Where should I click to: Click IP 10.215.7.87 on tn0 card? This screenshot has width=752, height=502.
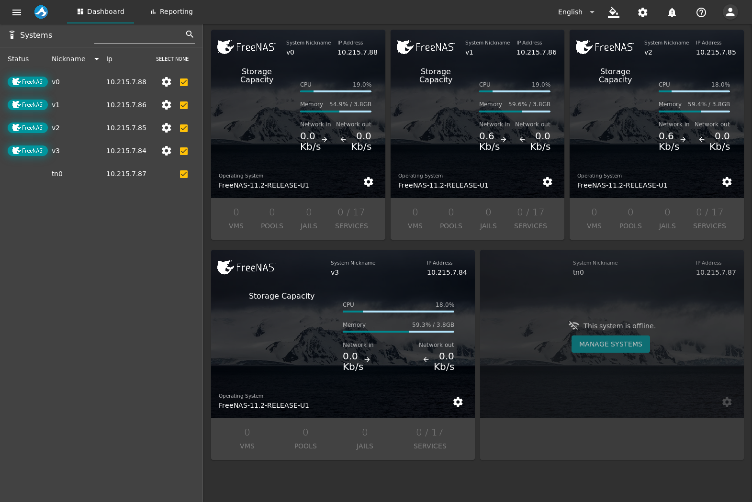point(716,272)
